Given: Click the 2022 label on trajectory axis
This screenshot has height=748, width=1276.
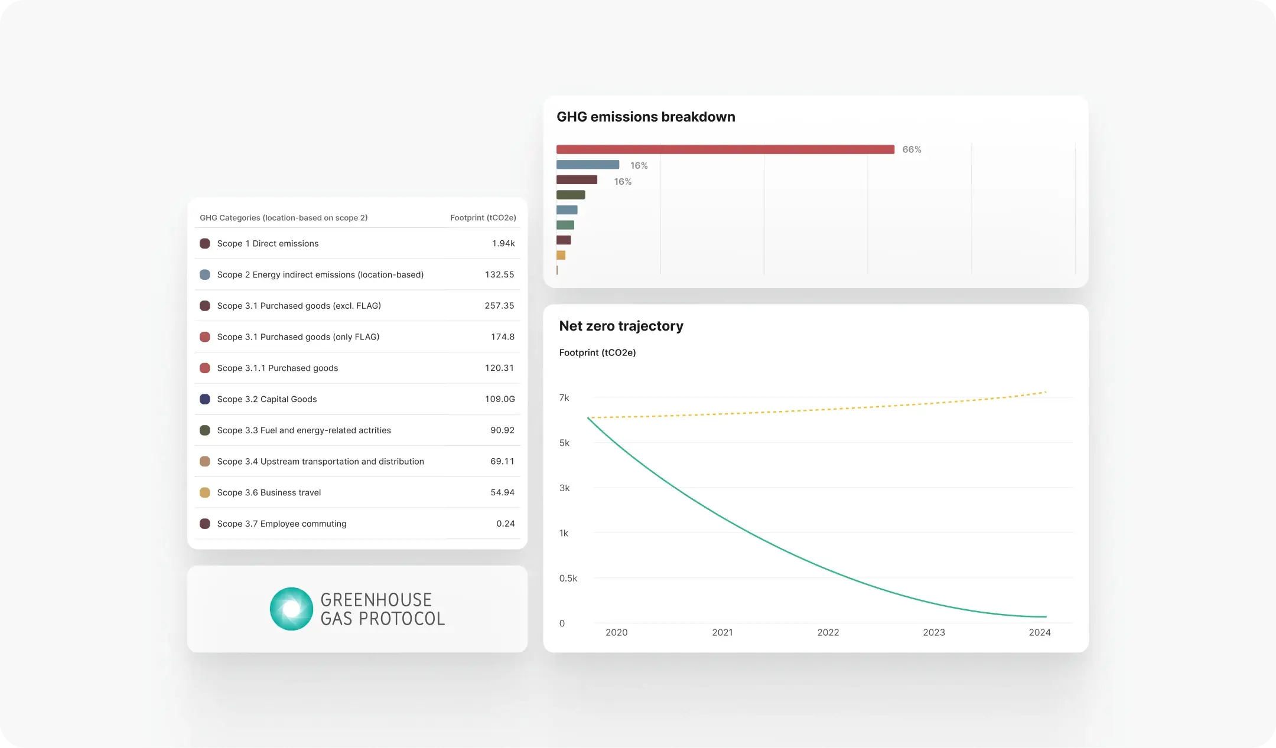Looking at the screenshot, I should tap(828, 632).
